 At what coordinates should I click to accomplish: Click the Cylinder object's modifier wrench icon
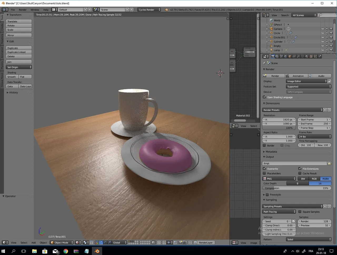(x=293, y=42)
